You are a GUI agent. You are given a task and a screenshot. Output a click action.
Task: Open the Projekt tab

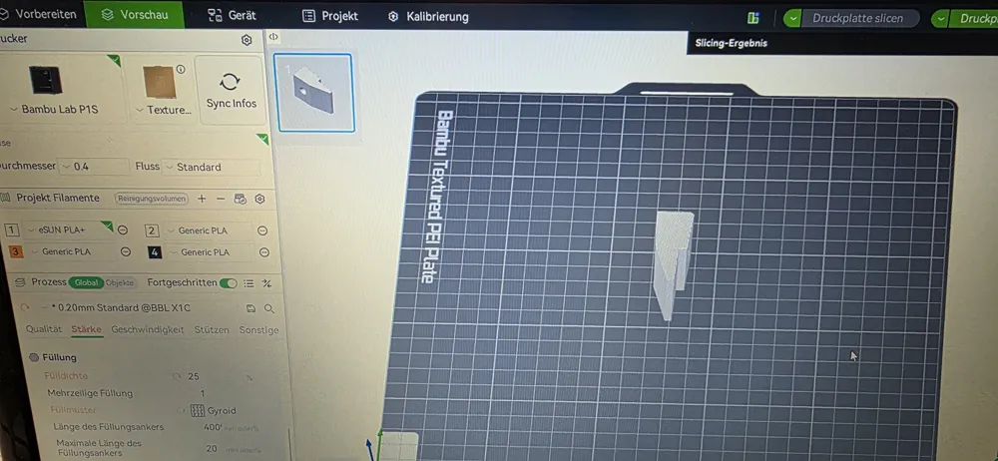tap(329, 17)
